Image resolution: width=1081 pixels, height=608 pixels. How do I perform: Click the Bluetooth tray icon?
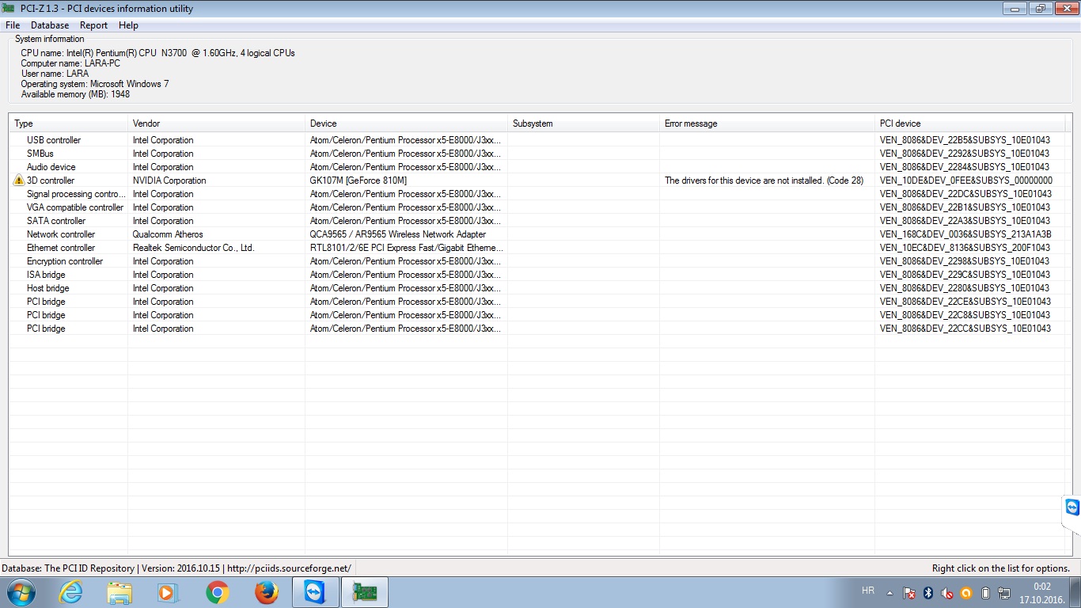click(928, 592)
